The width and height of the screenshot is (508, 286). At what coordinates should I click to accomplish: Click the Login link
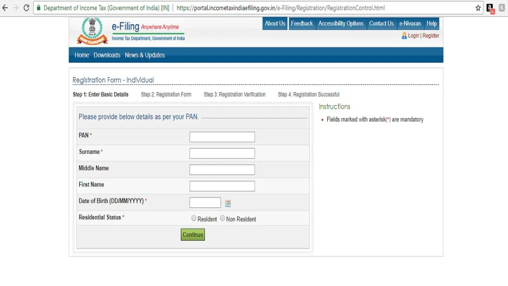tap(413, 36)
